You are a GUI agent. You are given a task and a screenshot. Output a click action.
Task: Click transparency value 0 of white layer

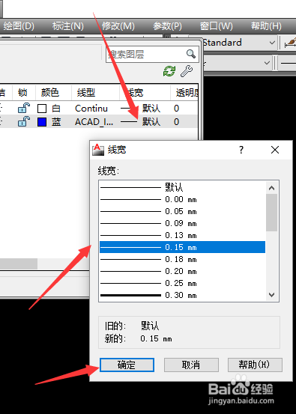point(177,109)
